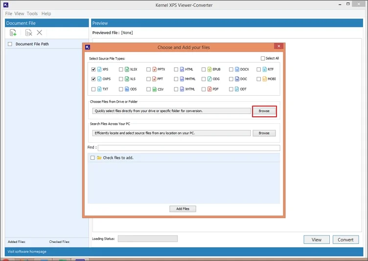Click the RTF file type icon
Image resolution: width=368 pixels, height=261 pixels.
click(265, 69)
